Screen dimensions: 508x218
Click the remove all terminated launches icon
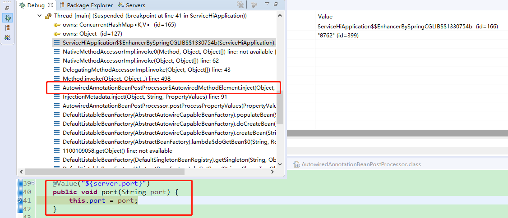[240, 5]
